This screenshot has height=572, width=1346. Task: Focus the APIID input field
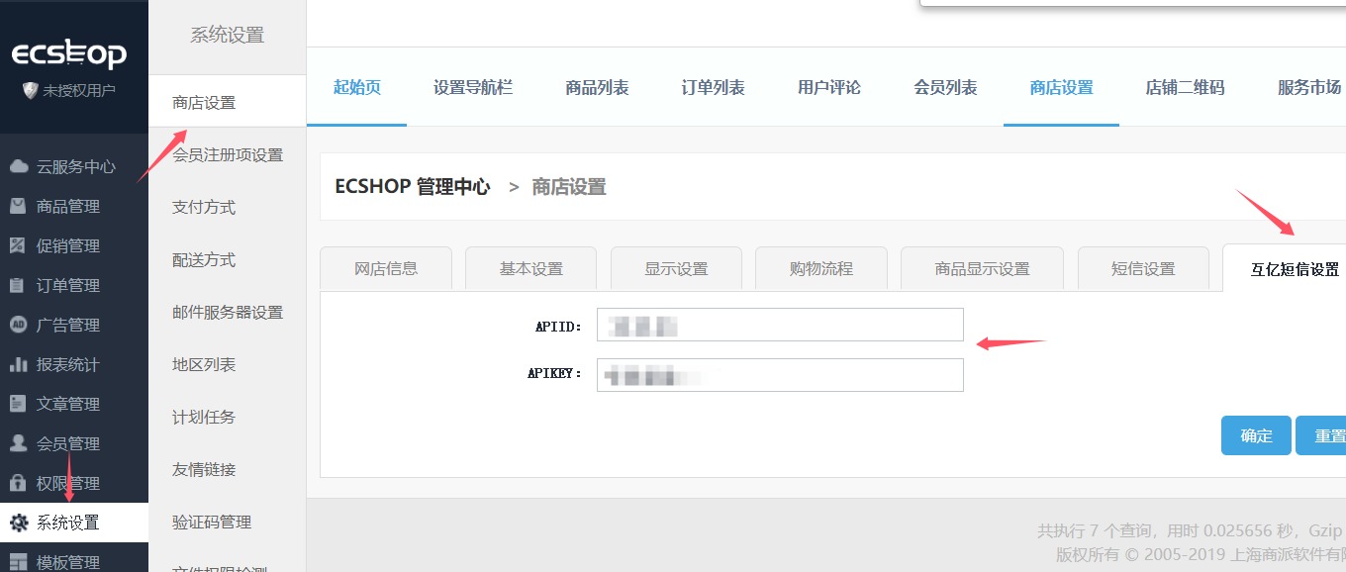780,325
